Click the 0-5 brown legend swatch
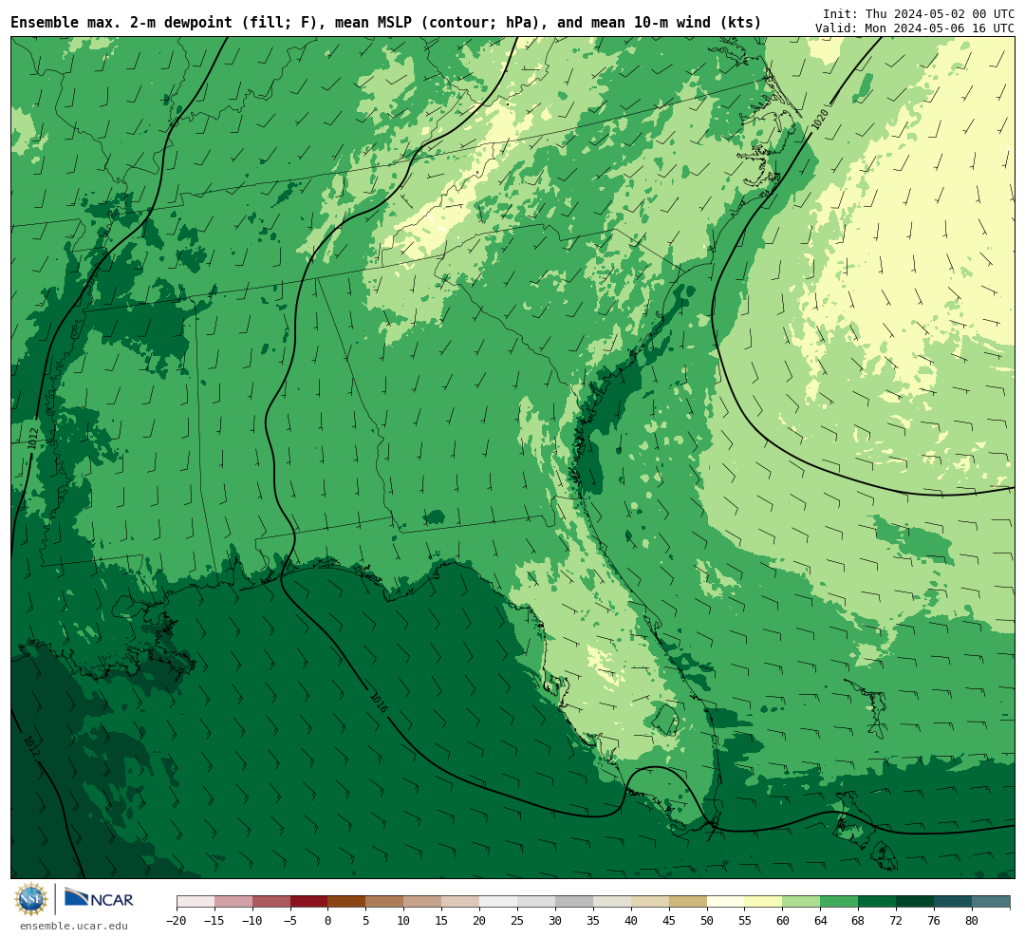1025x938 pixels. click(346, 902)
